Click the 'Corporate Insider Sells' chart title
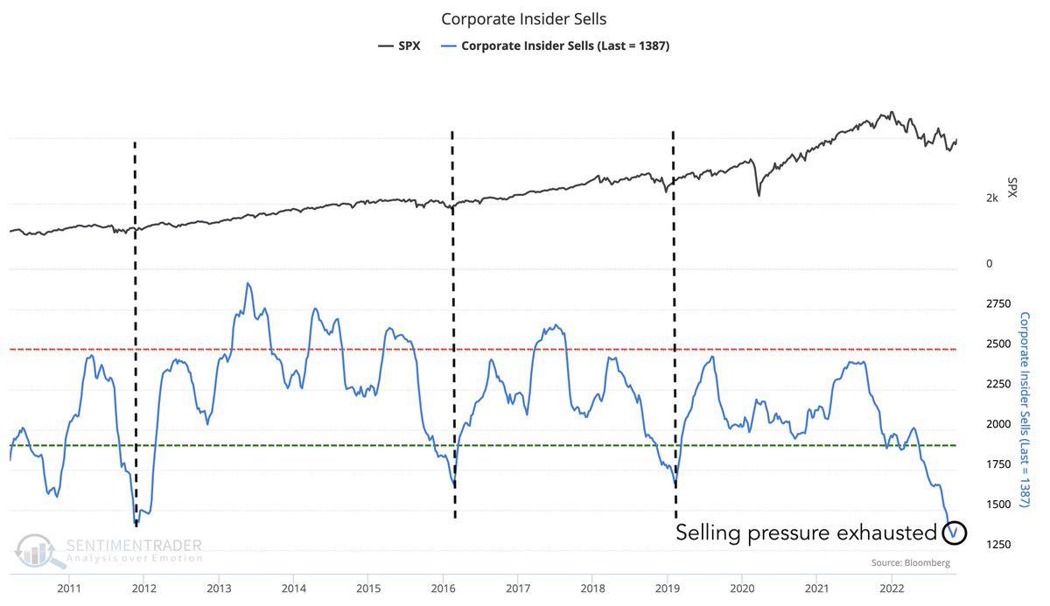1050x606 pixels. (x=524, y=18)
